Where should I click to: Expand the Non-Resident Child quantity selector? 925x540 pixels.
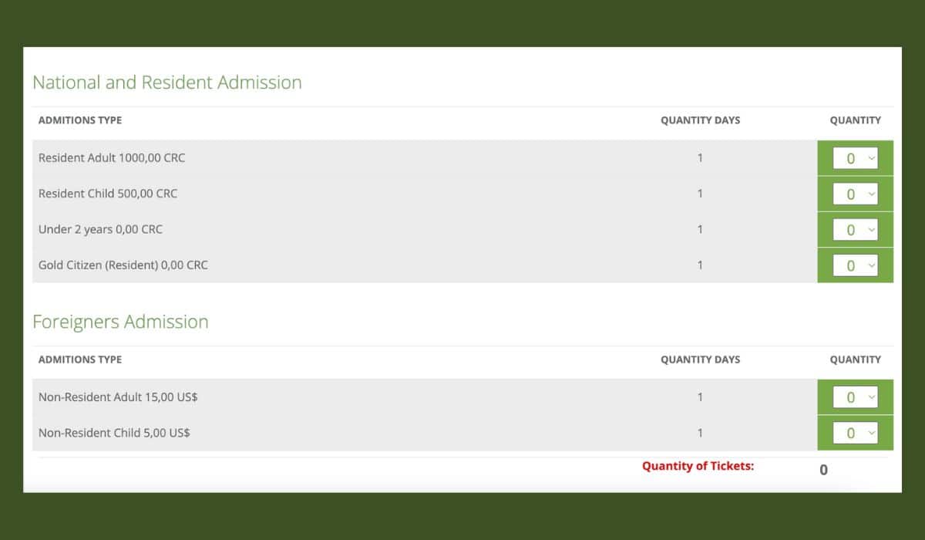pyautogui.click(x=855, y=433)
